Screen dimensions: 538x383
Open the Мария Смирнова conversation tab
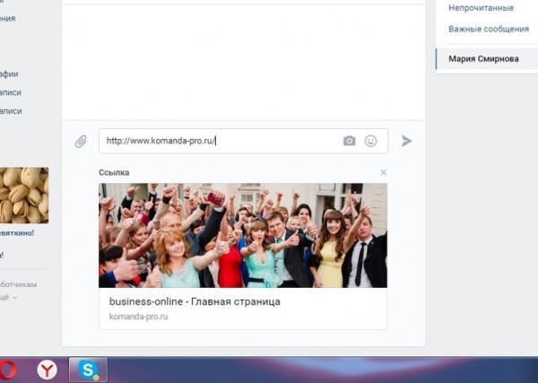pyautogui.click(x=487, y=58)
